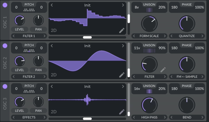
Task: Open the FM <- SAMPLE distortion selector
Action: (x=187, y=77)
